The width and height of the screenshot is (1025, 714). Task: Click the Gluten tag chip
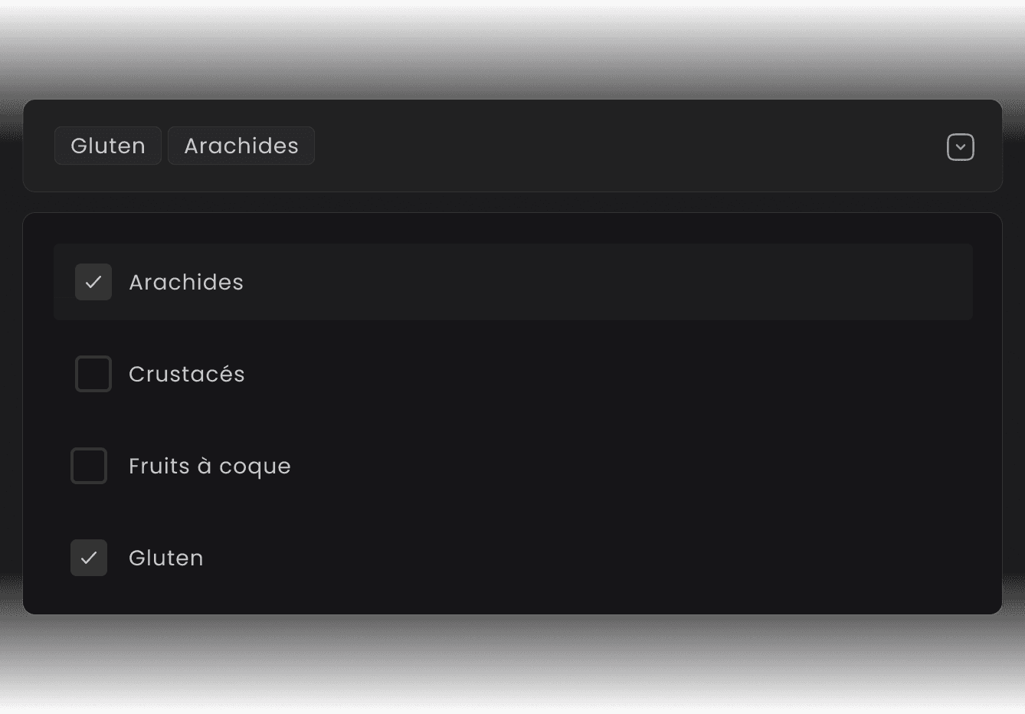click(x=107, y=146)
